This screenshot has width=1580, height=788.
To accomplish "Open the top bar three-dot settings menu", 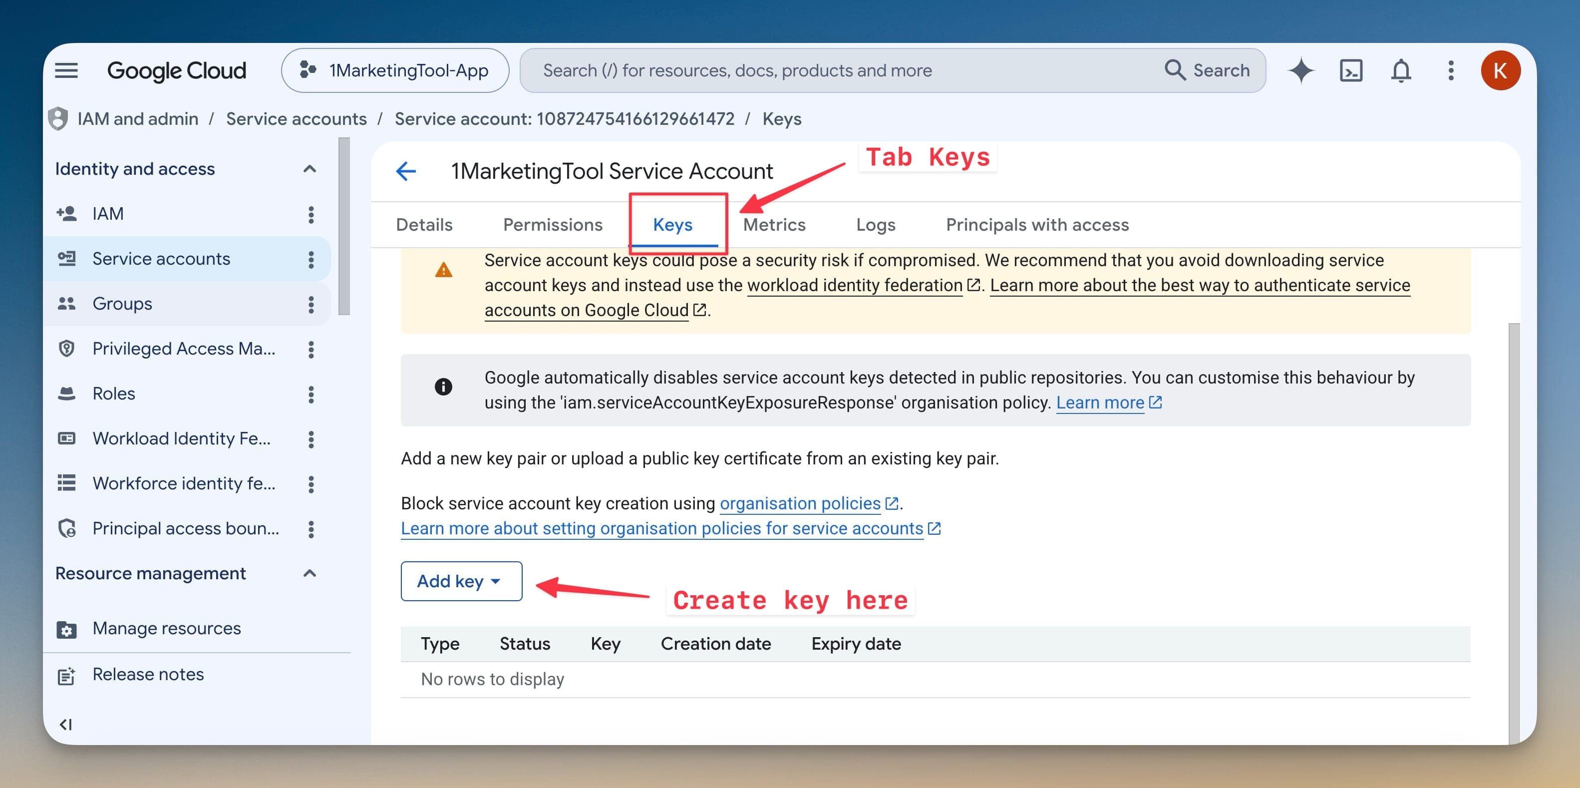I will click(1451, 70).
